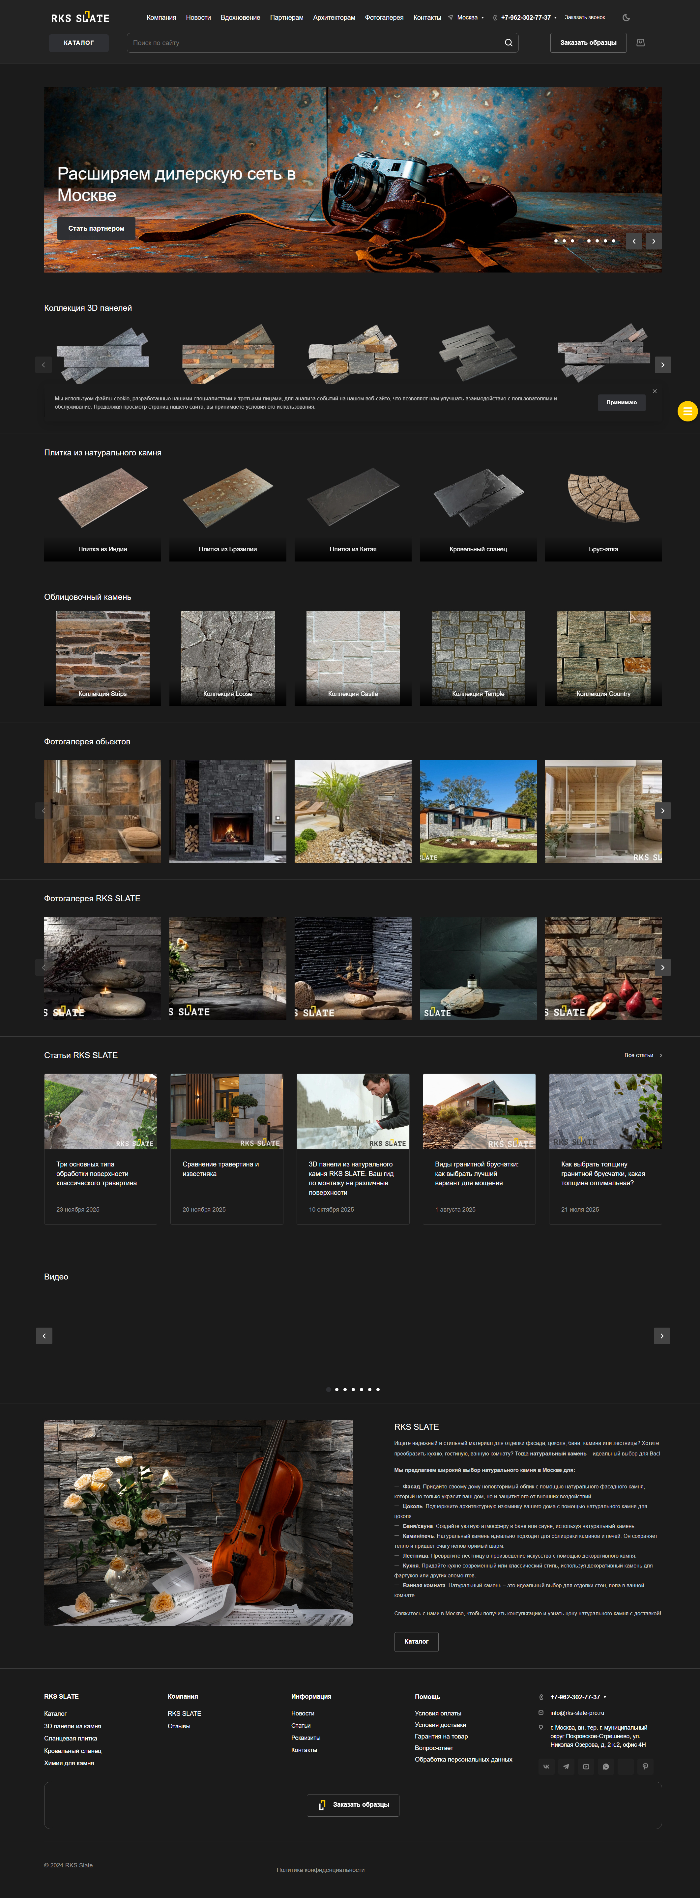The height and width of the screenshot is (1898, 700).
Task: Open the Вдохновение menu item
Action: 240,18
